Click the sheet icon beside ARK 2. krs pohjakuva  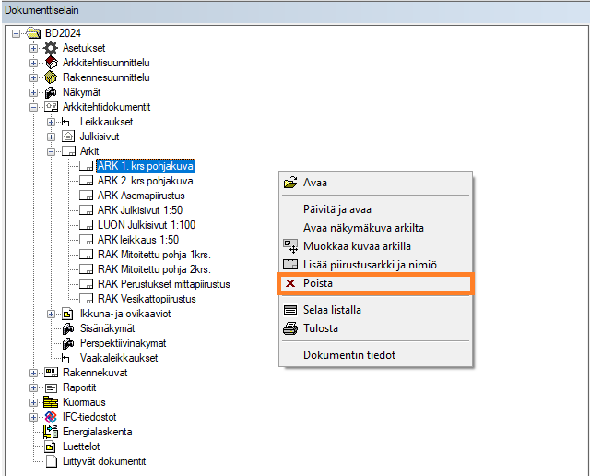tap(86, 181)
